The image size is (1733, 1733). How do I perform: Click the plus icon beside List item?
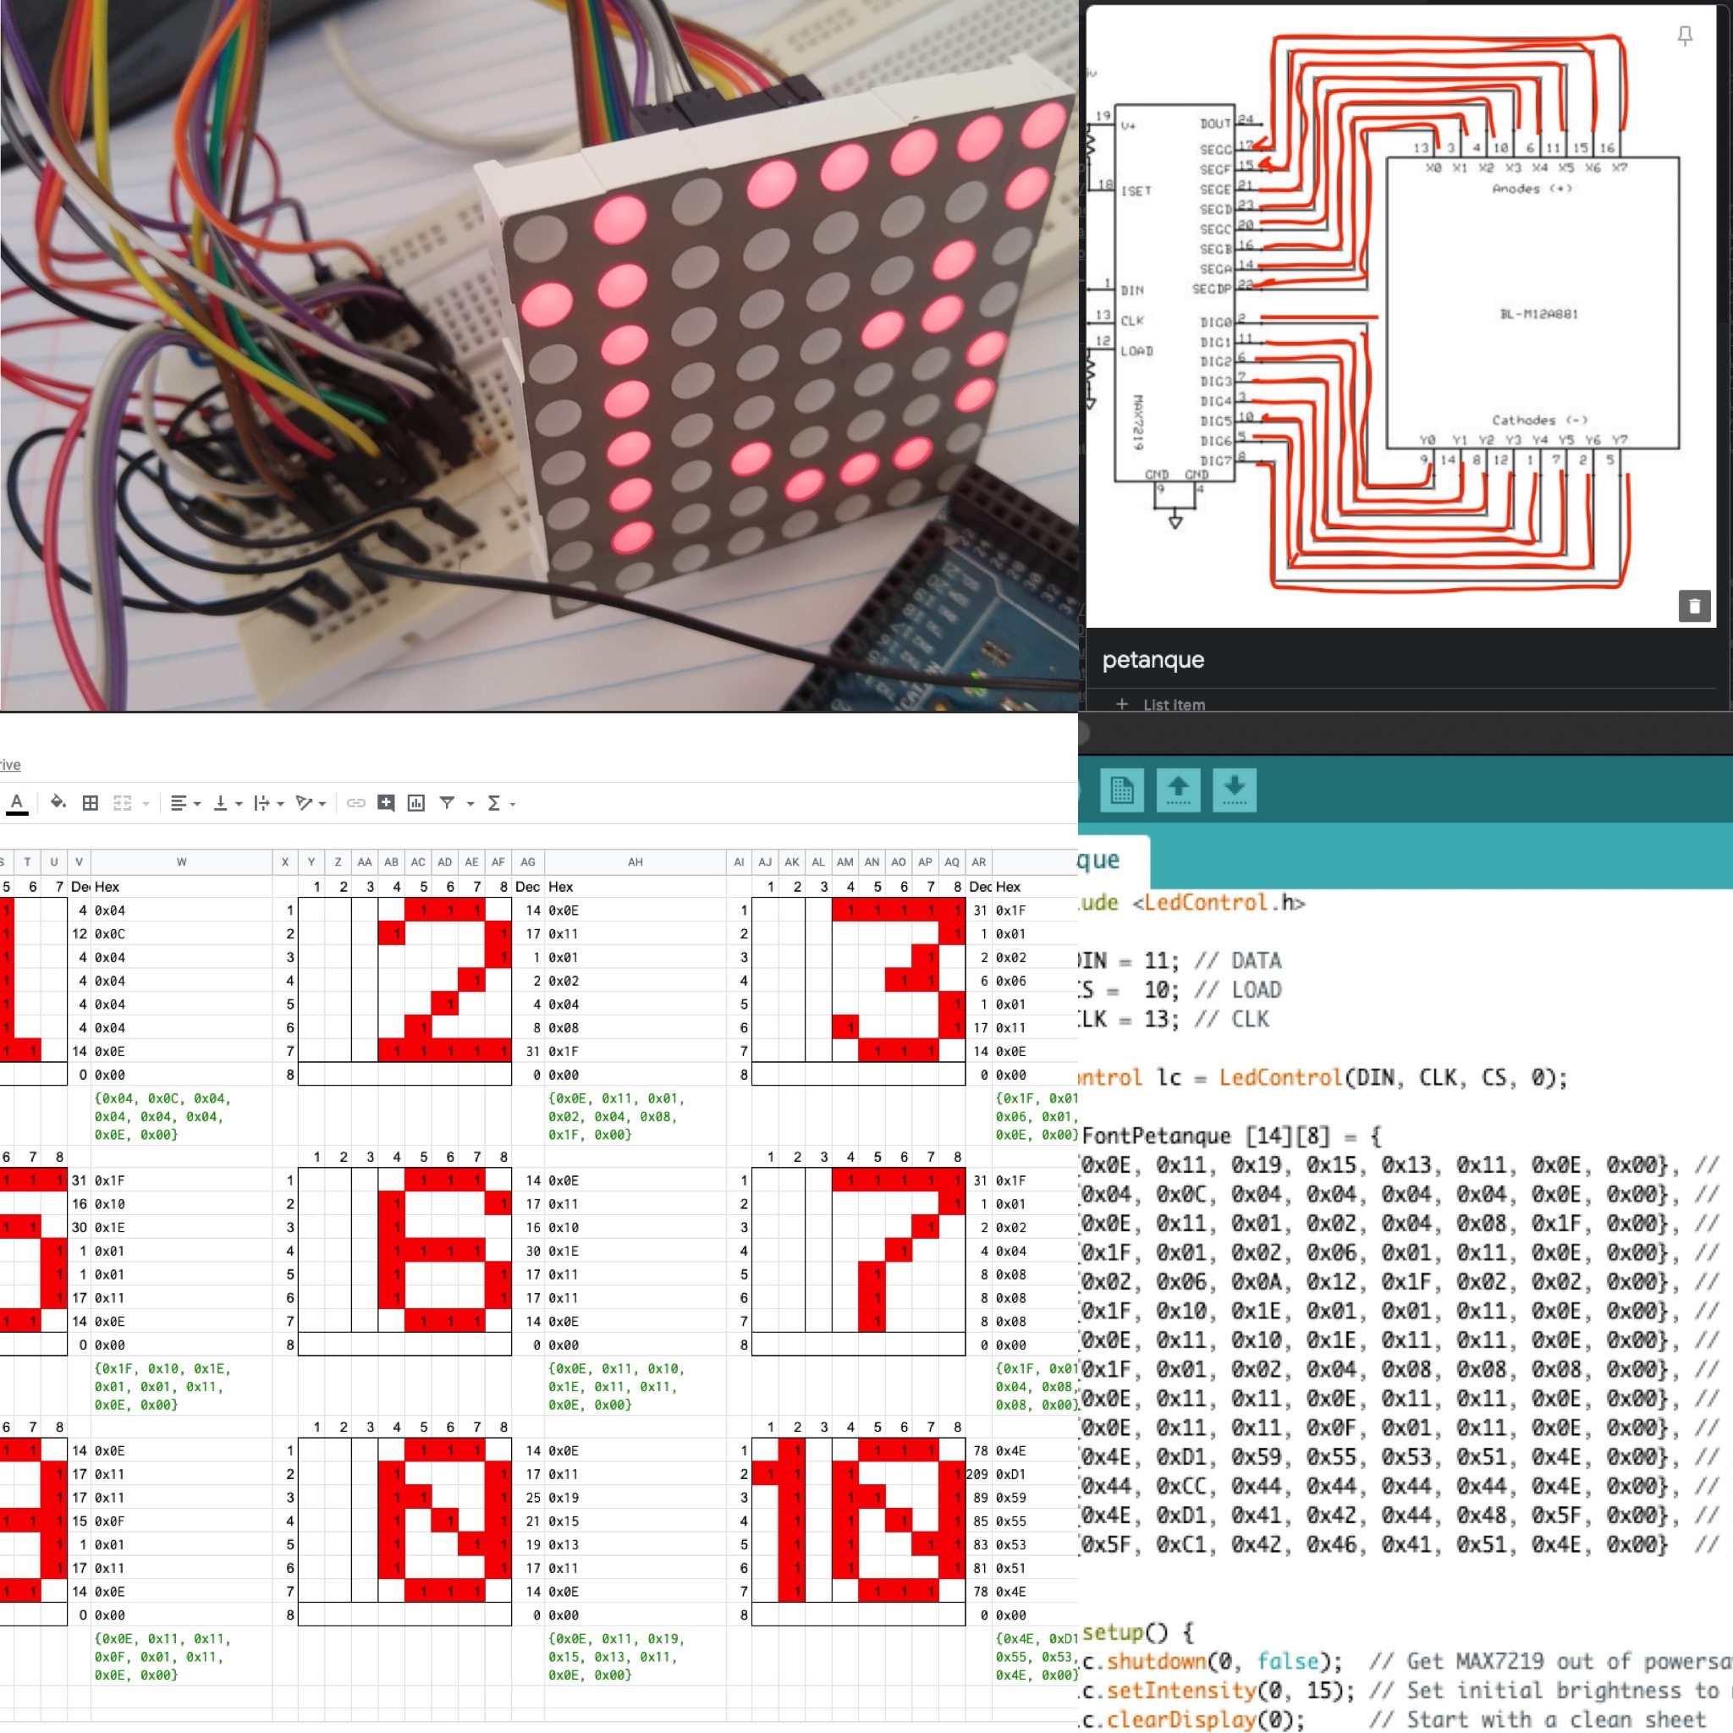[1122, 704]
